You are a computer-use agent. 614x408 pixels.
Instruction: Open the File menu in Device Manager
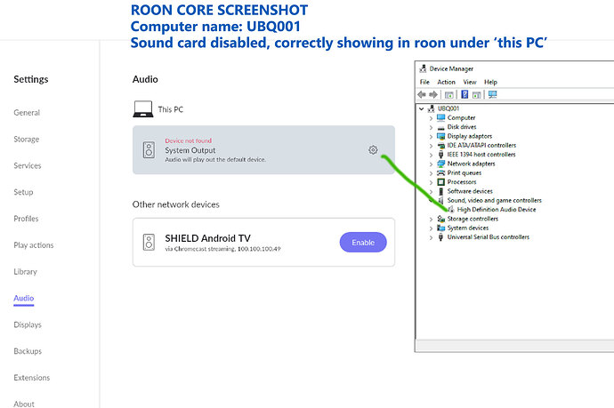coord(424,82)
